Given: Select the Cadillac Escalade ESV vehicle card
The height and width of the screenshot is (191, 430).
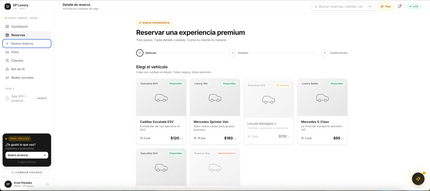Looking at the screenshot, I should coord(161,111).
